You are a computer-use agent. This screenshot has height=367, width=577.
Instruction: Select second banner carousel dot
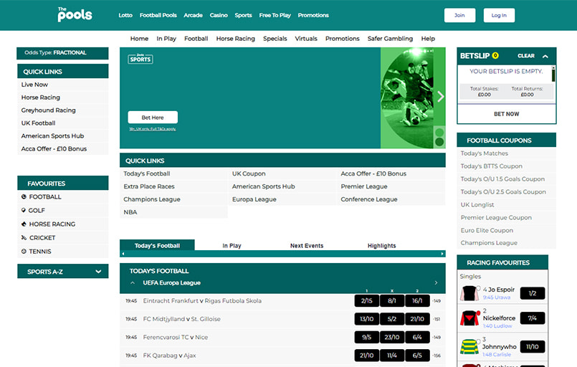tap(439, 142)
